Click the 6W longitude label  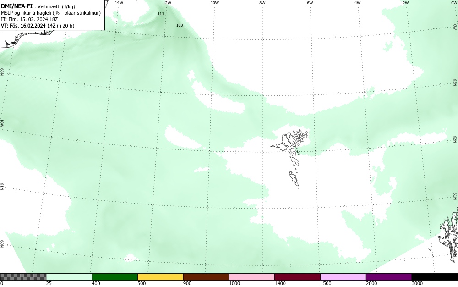310,3
